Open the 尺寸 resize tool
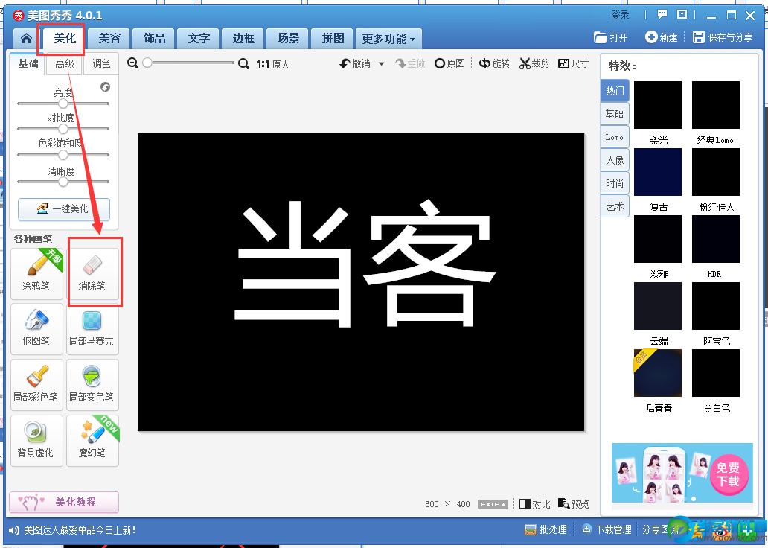Viewport: 768px width, 548px height. (x=574, y=64)
